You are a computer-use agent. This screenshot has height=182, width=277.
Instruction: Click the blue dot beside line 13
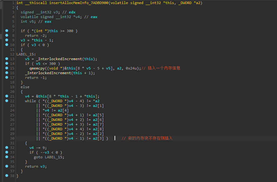pyautogui.click(x=7, y=59)
